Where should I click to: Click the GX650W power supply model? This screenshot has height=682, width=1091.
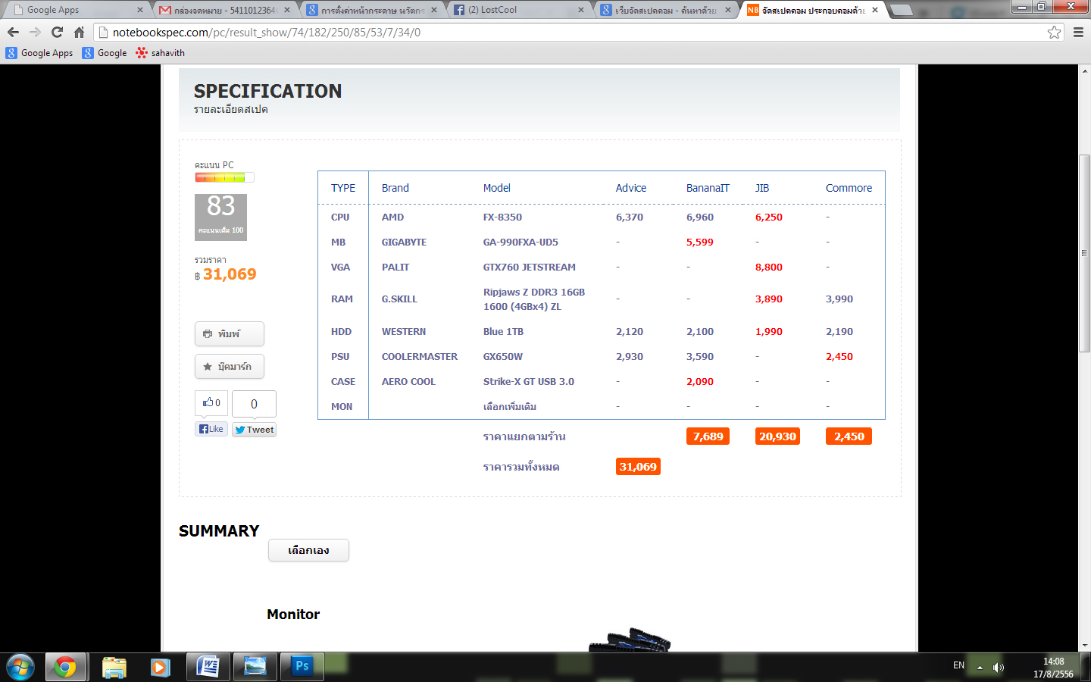[x=503, y=357]
